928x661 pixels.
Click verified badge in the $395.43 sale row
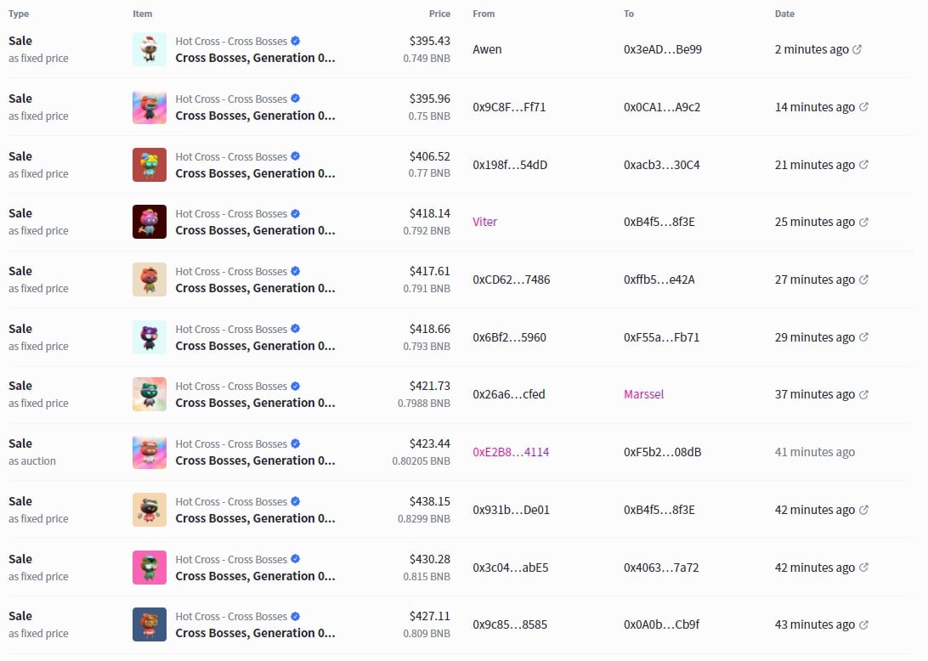[x=296, y=41]
